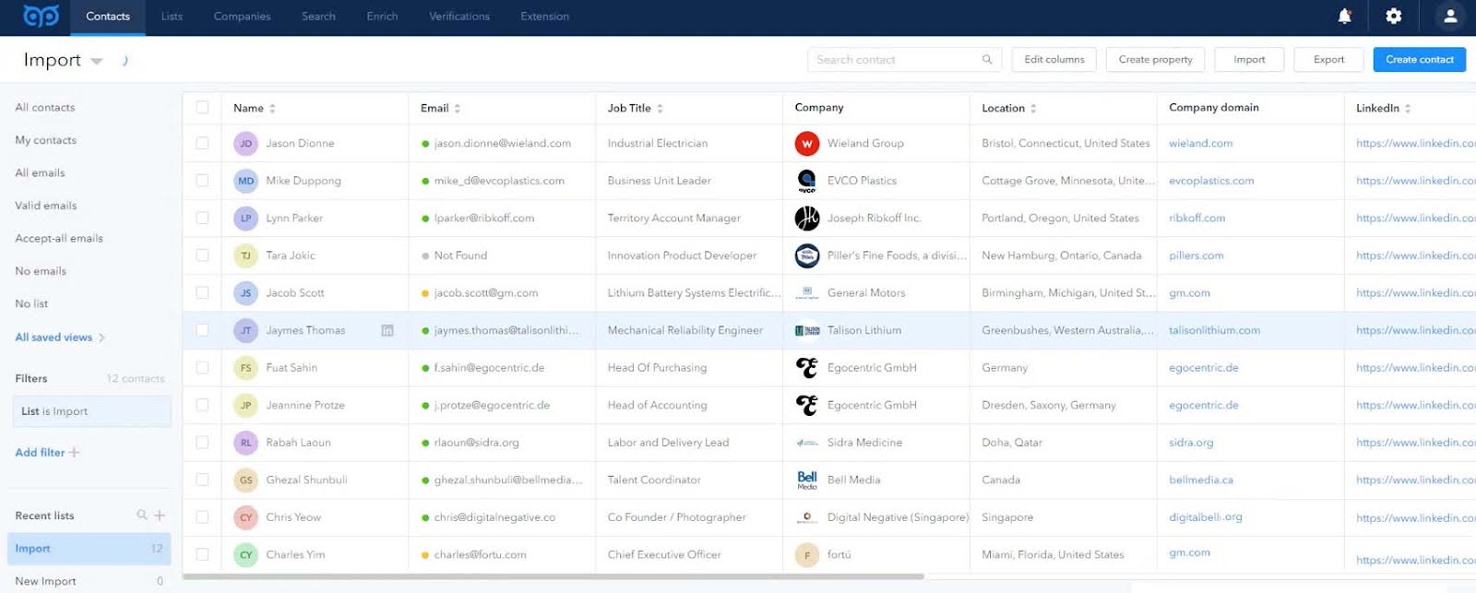Screen dimensions: 1476x593
Task: Check the Fuat Sahin row checkbox
Action: pos(202,367)
